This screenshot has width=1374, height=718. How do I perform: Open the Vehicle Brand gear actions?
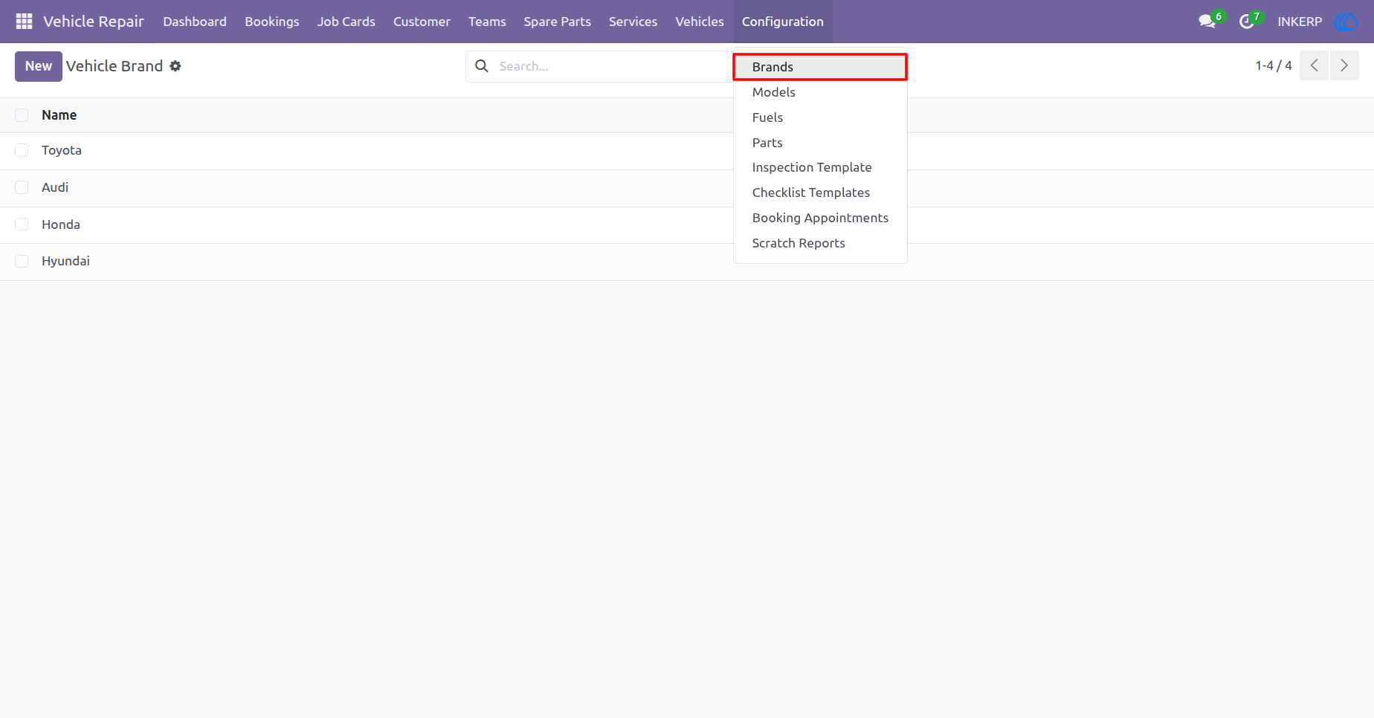click(x=175, y=66)
